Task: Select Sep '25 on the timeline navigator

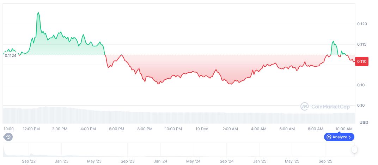Action: click(x=325, y=161)
